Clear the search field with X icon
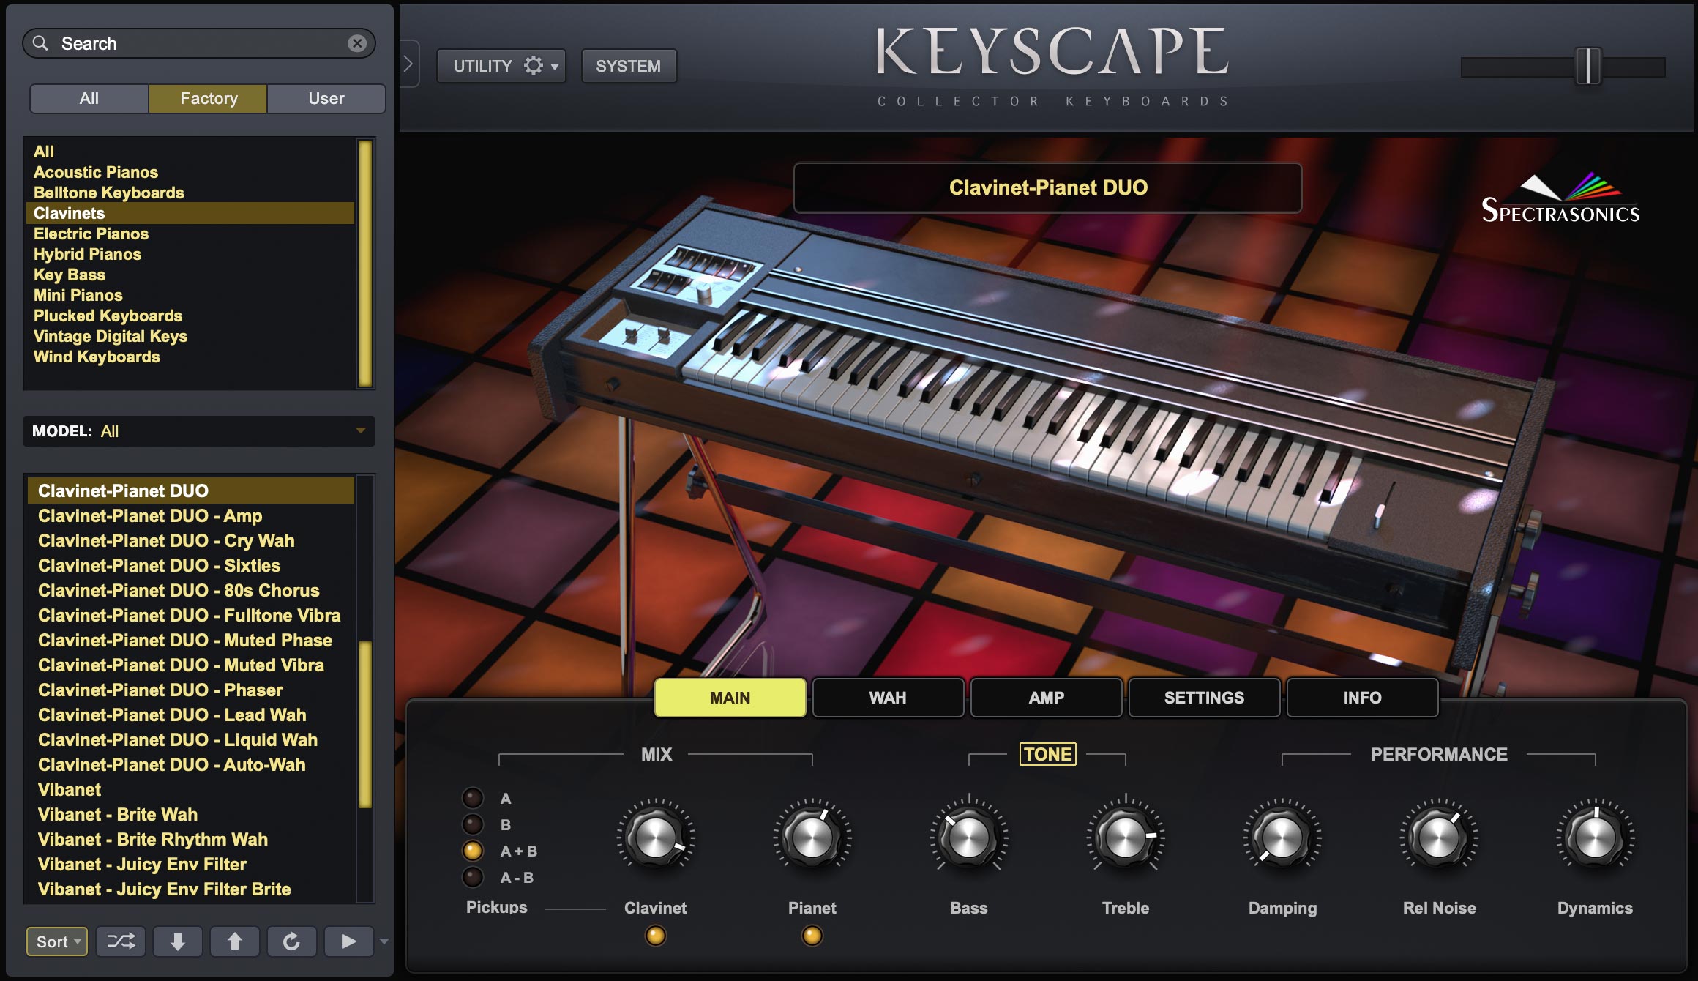The height and width of the screenshot is (981, 1698). pyautogui.click(x=357, y=43)
